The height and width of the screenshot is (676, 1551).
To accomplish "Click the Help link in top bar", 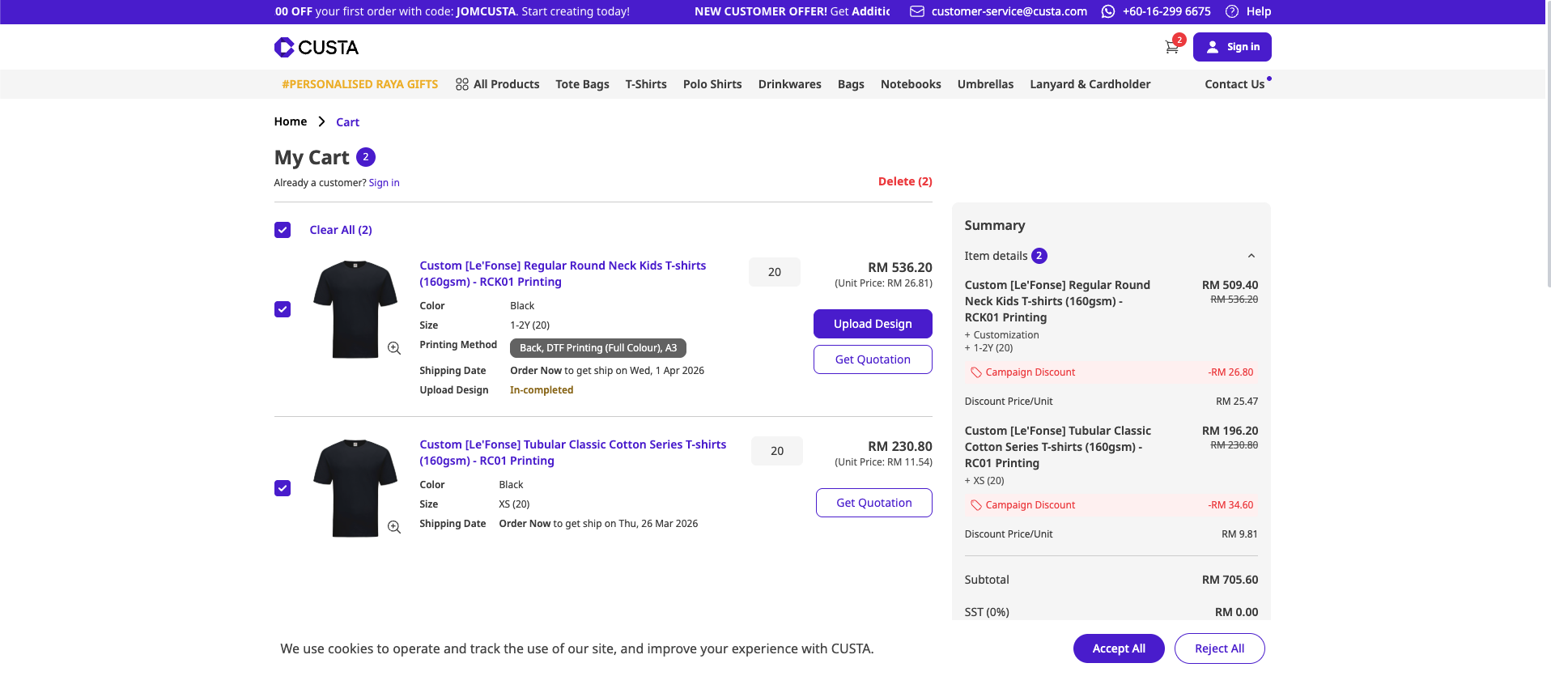I will (x=1259, y=11).
